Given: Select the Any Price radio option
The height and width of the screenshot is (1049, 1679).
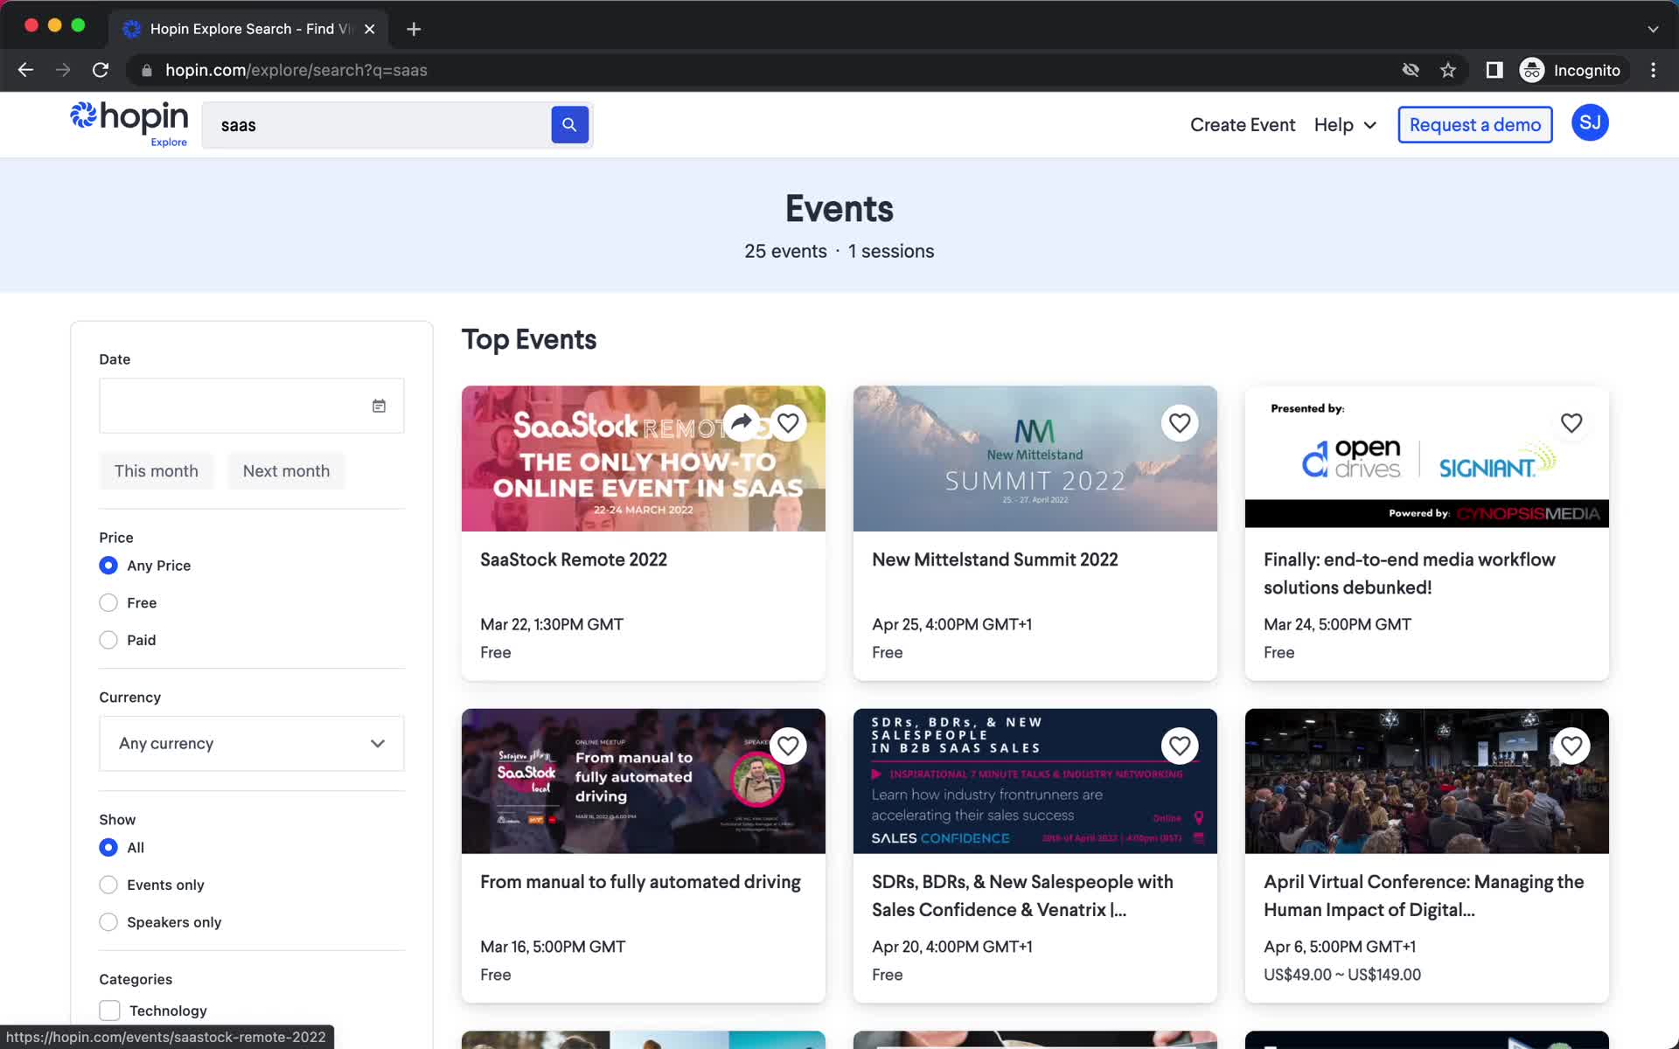Looking at the screenshot, I should [108, 566].
